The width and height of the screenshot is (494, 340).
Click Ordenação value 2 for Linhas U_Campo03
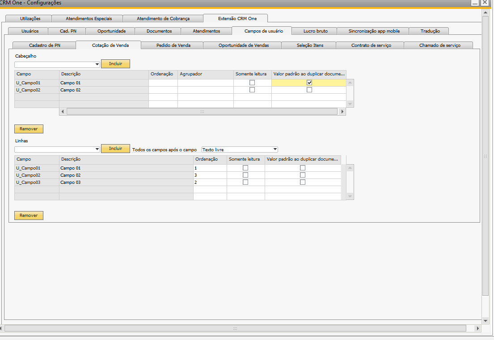(210, 182)
